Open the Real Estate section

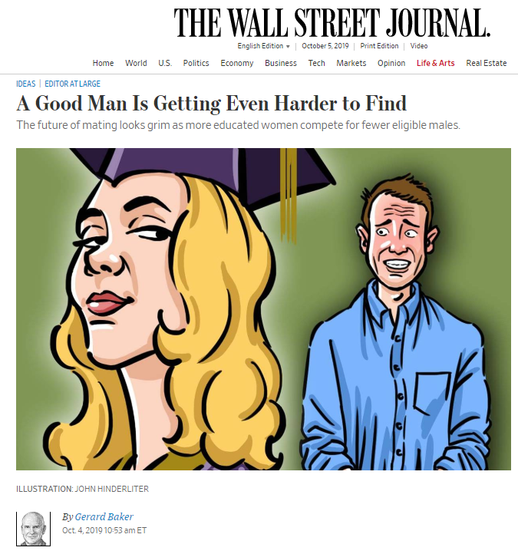[487, 63]
